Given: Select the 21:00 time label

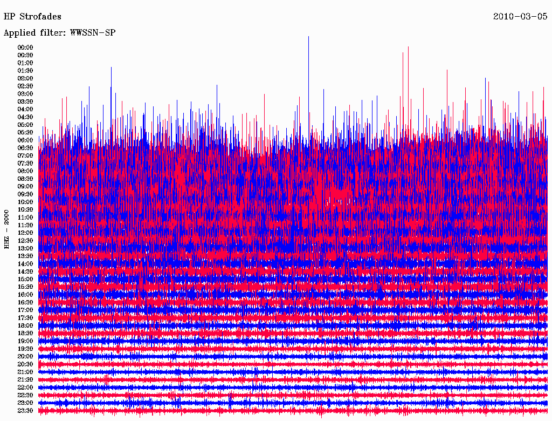Looking at the screenshot, I should pyautogui.click(x=25, y=372).
